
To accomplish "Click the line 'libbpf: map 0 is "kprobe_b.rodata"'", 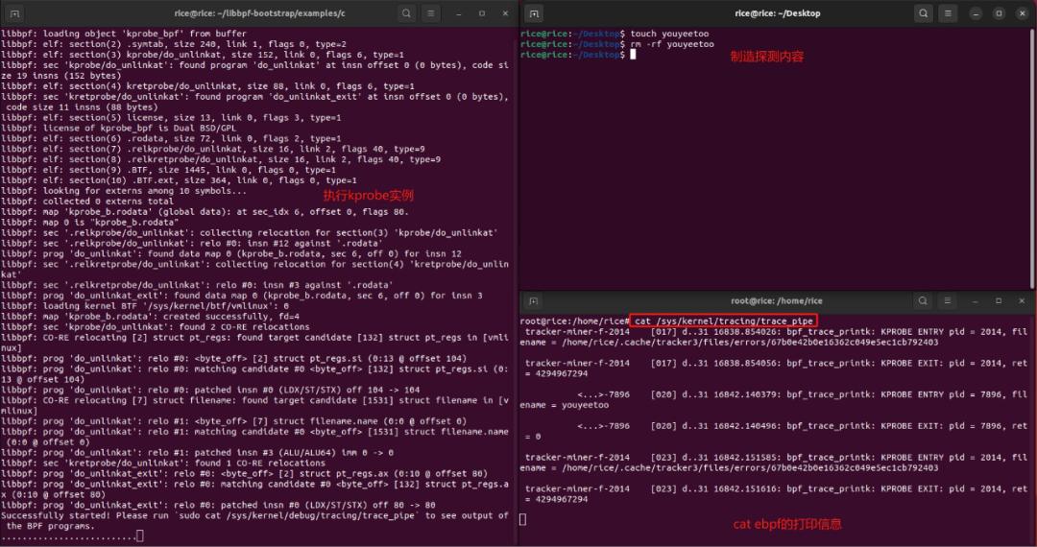I will pyautogui.click(x=90, y=223).
